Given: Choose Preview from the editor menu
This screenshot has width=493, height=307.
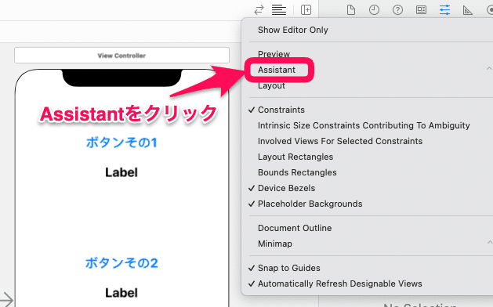Looking at the screenshot, I should 274,54.
